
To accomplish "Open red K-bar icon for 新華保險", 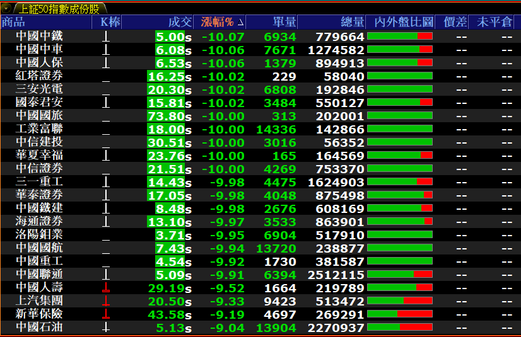I will pos(106,314).
